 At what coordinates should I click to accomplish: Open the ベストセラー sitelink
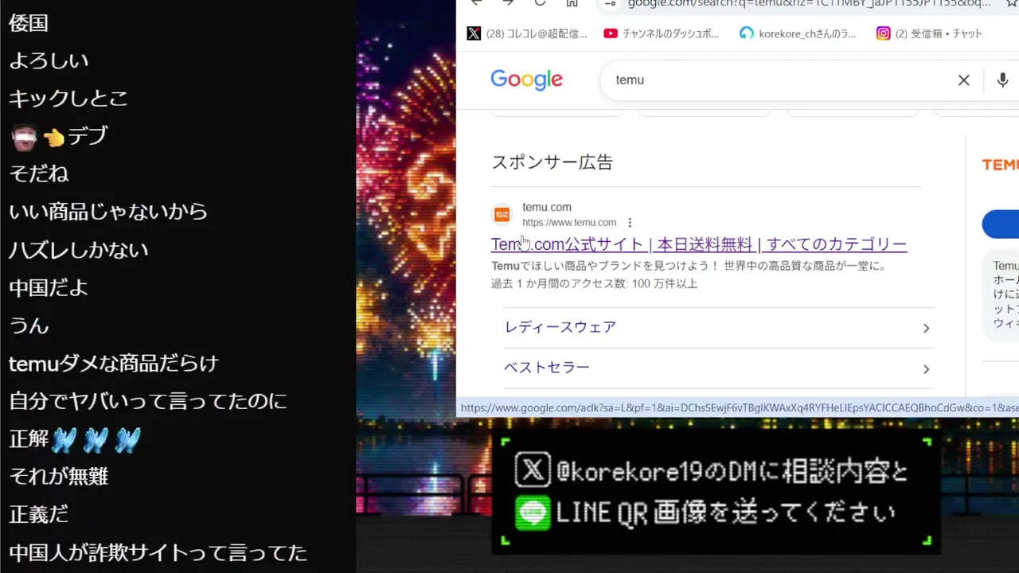point(547,368)
